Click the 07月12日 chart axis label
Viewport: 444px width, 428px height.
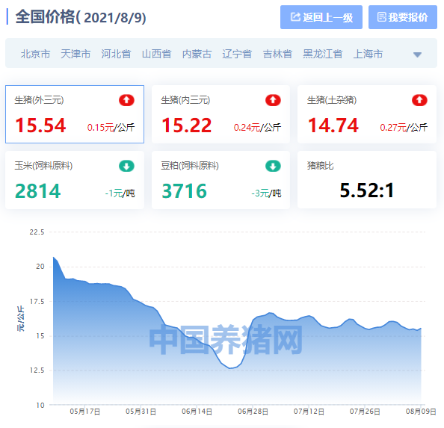click(309, 412)
